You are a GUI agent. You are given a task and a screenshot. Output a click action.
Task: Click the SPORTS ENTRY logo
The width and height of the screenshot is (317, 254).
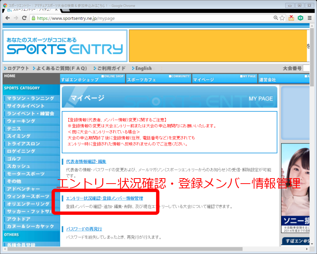tap(65, 46)
